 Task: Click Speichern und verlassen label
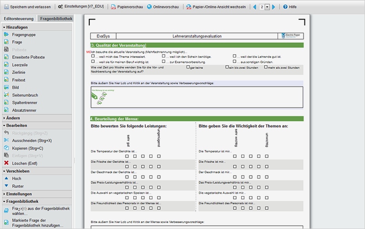coord(30,7)
